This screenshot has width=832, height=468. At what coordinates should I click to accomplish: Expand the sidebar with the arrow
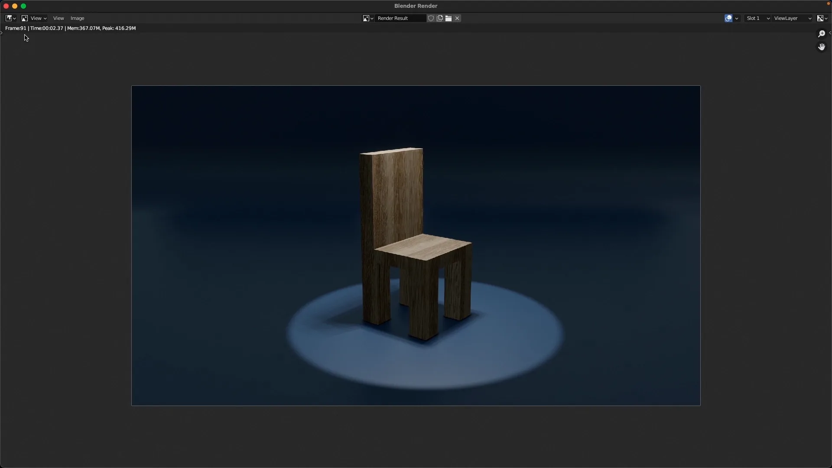click(830, 33)
